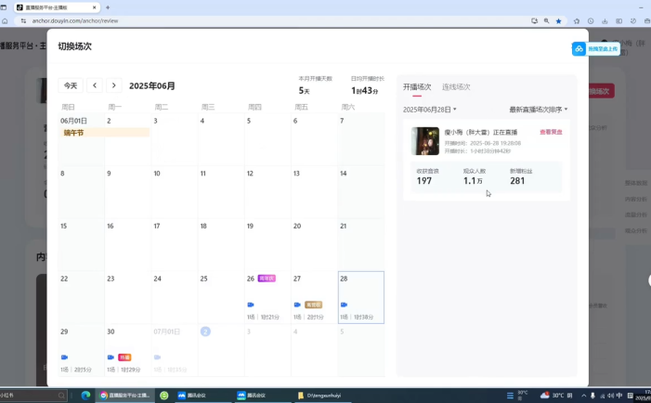Image resolution: width=651 pixels, height=403 pixels.
Task: Switch to the 开播场次 tab
Action: click(417, 87)
